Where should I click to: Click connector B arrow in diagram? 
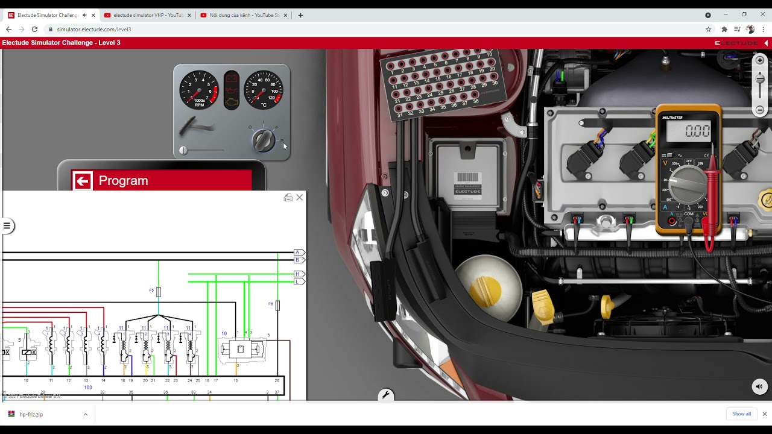pyautogui.click(x=299, y=260)
